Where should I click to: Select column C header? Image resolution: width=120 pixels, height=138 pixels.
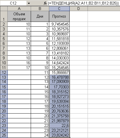point(59,9)
